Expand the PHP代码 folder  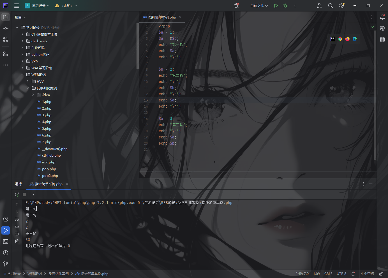[22, 48]
